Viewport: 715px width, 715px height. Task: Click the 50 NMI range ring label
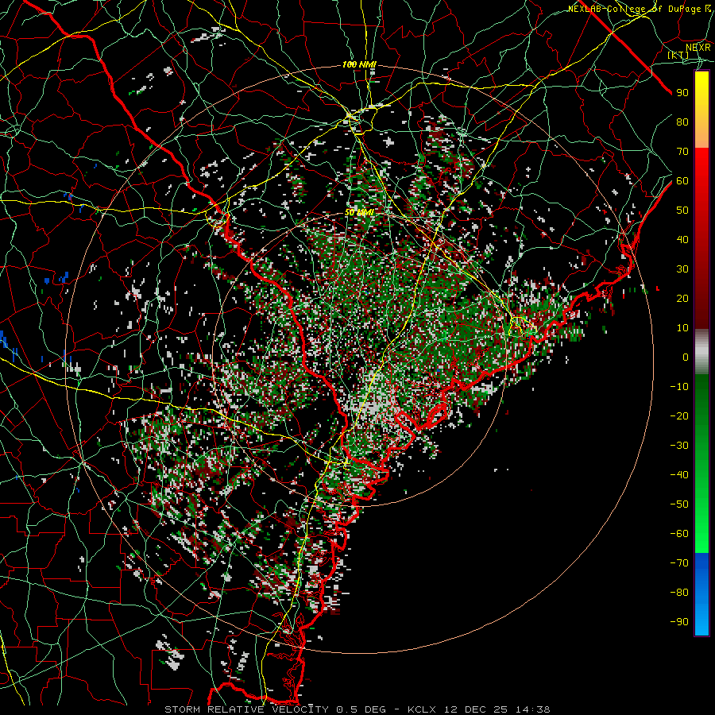pyautogui.click(x=359, y=212)
